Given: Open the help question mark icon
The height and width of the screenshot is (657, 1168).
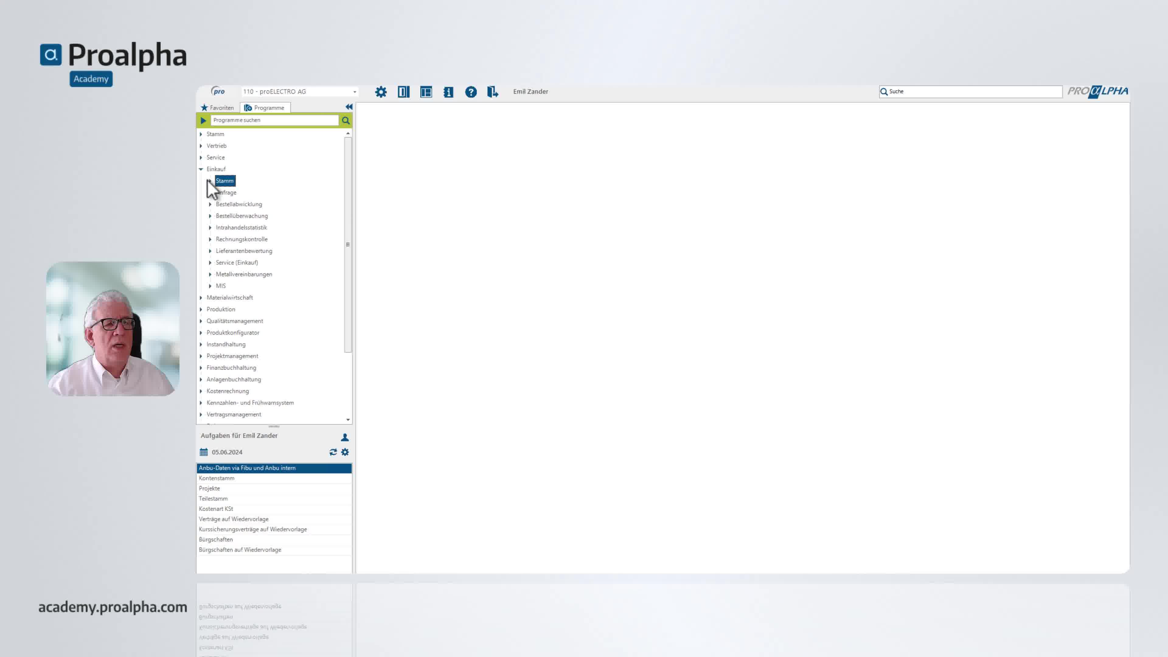Looking at the screenshot, I should 471,92.
